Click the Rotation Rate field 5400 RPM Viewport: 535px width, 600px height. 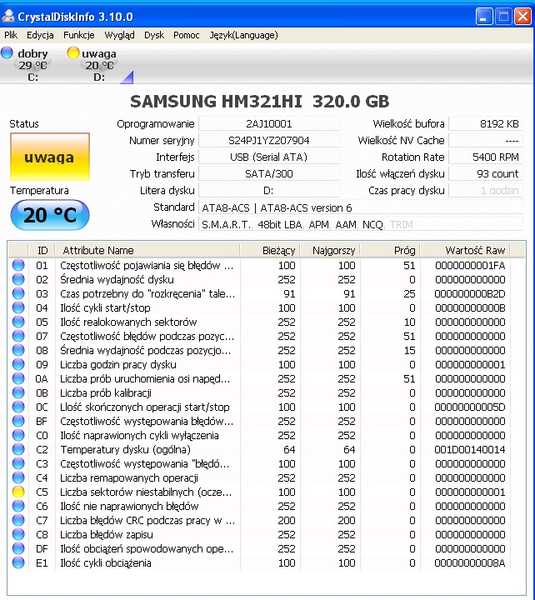[486, 157]
